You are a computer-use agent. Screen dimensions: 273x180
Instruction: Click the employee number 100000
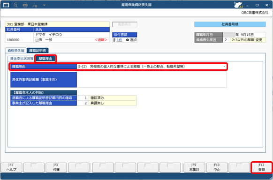pos(13,40)
